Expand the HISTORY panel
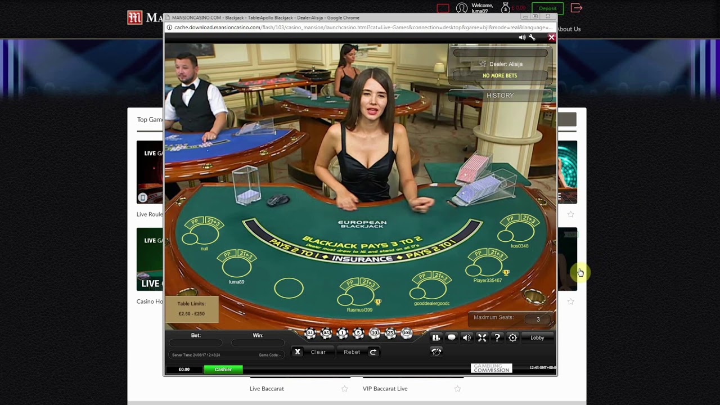This screenshot has height=405, width=720. click(x=499, y=95)
